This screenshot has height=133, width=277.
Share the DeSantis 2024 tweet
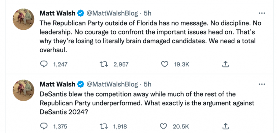pos(225,126)
